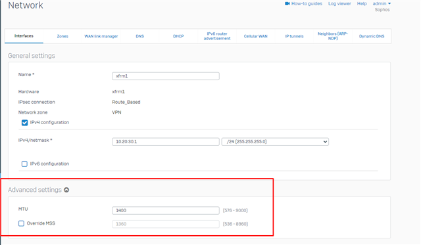Screen dimensions: 421x245
Task: Open the Log viewer link
Action: [339, 3]
